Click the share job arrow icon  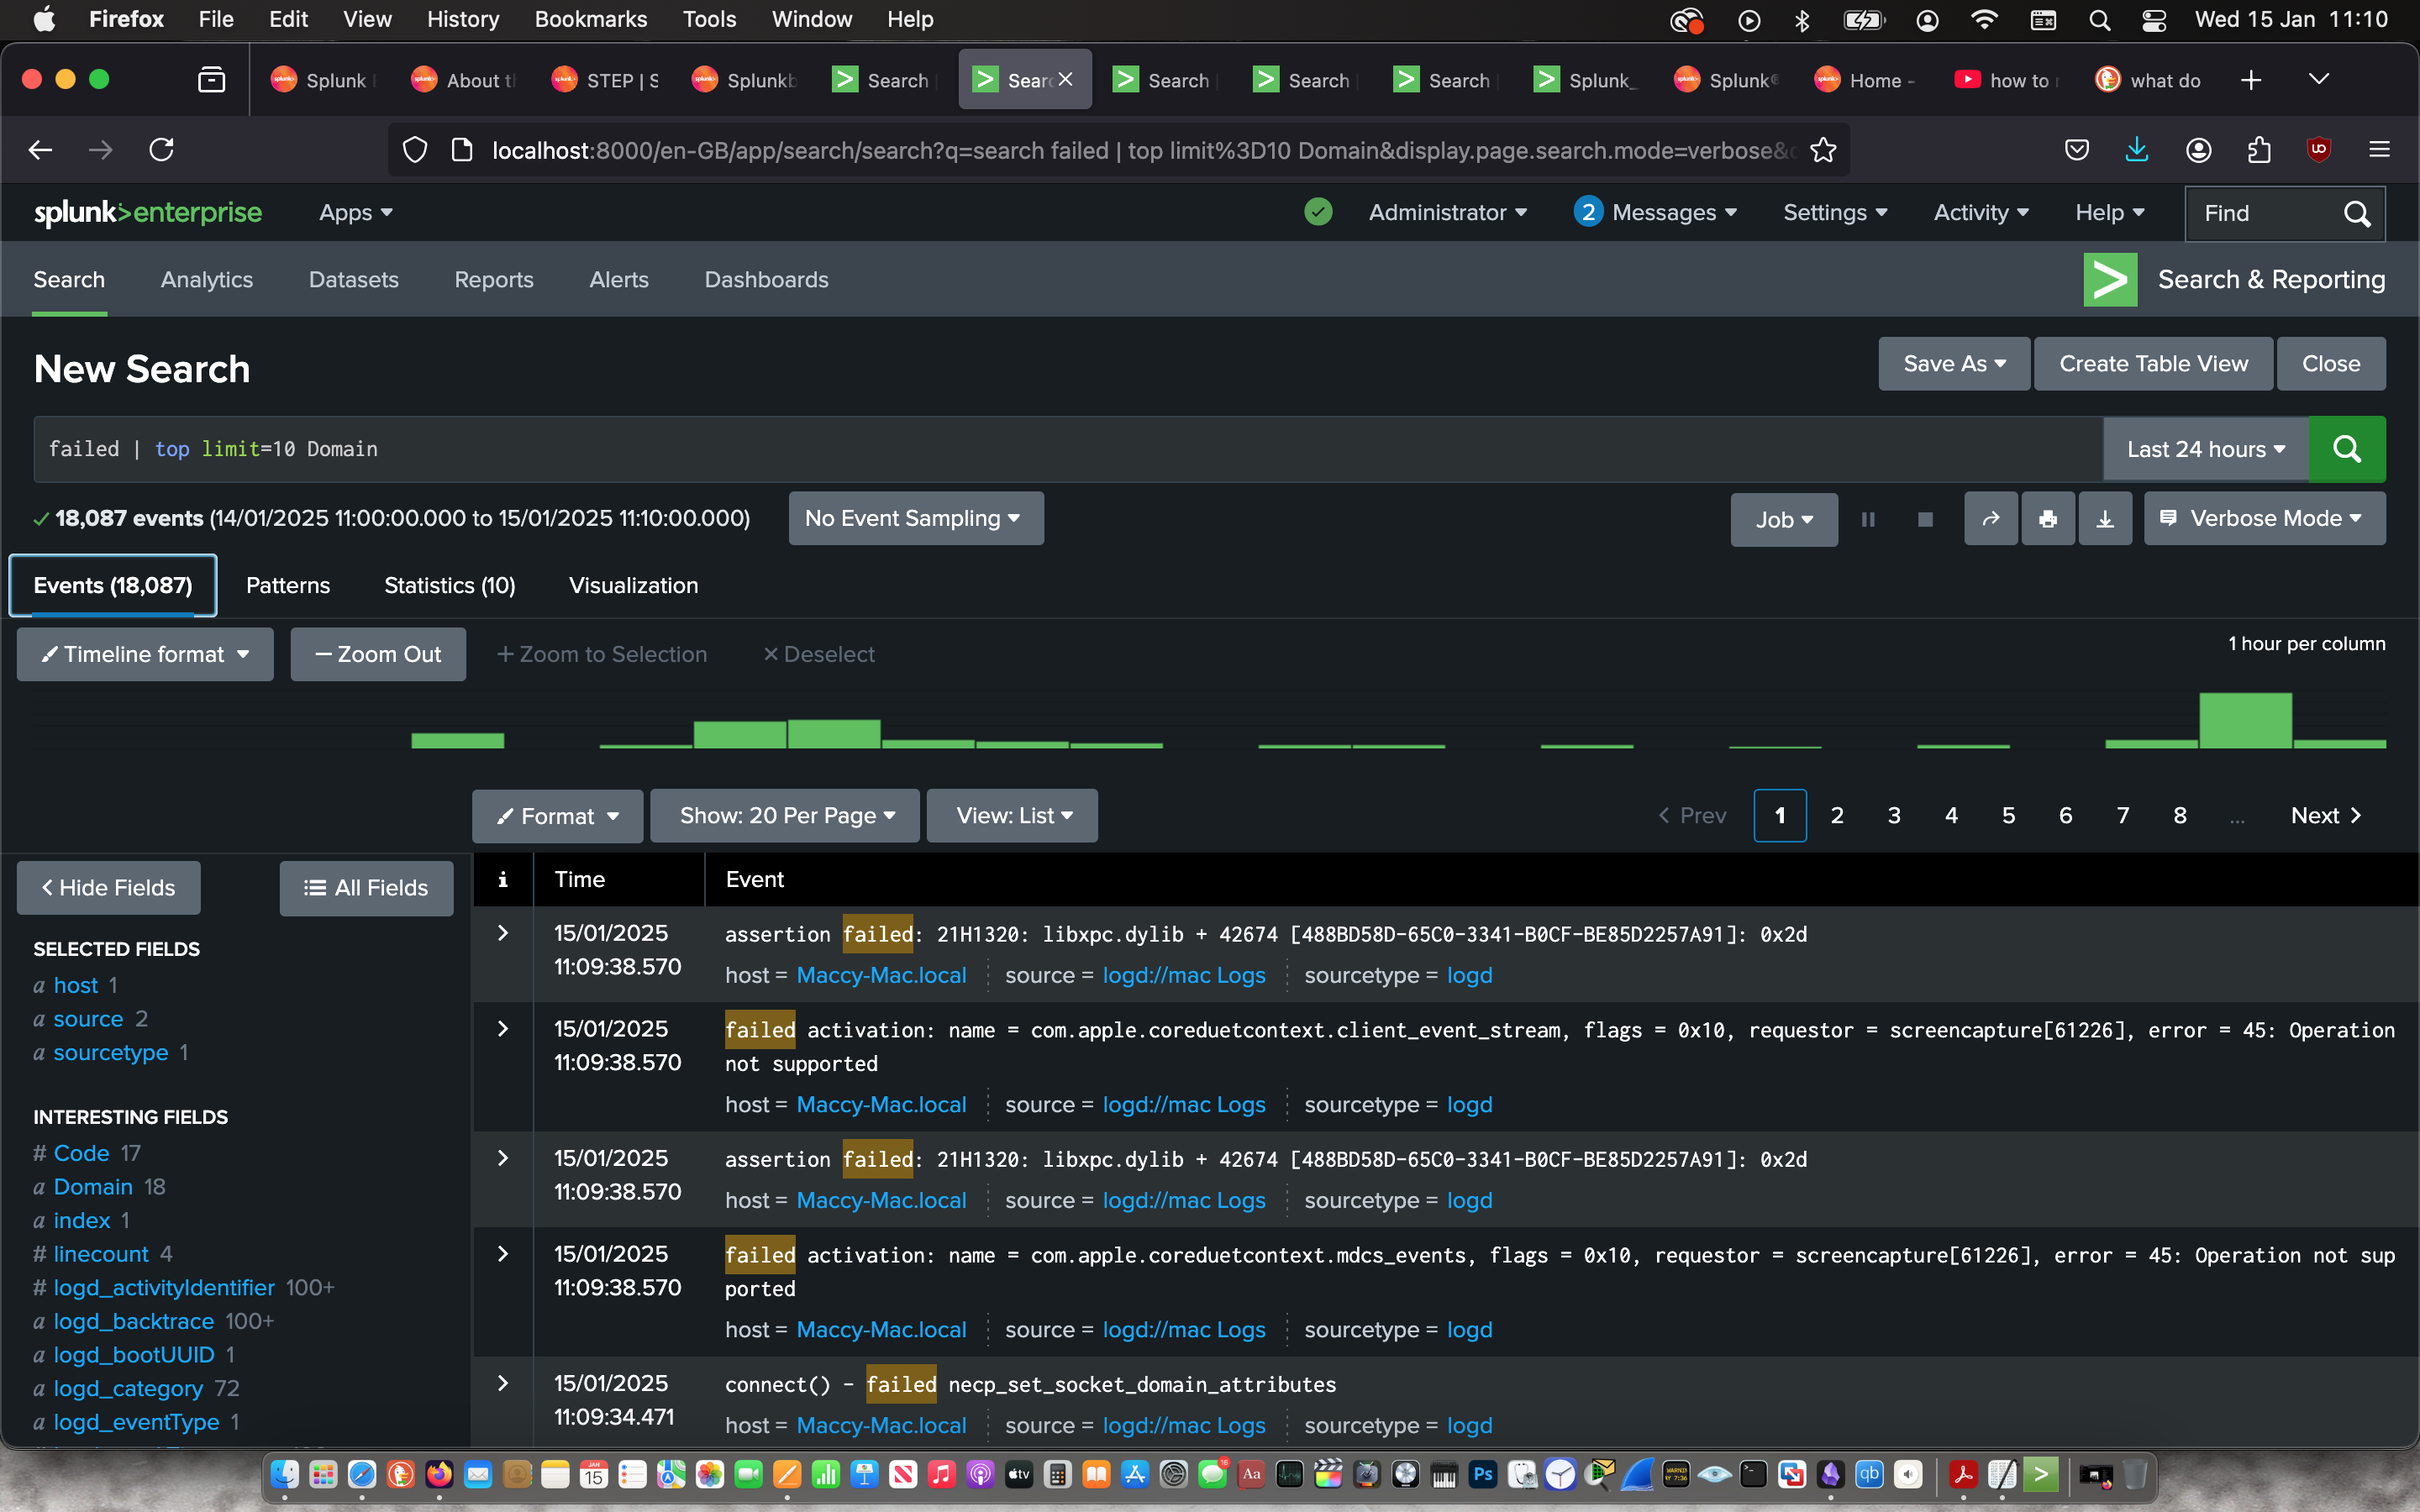[x=1990, y=519]
